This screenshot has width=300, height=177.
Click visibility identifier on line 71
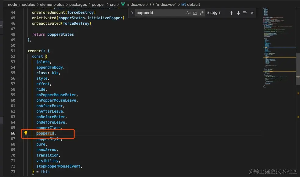tap(47, 161)
